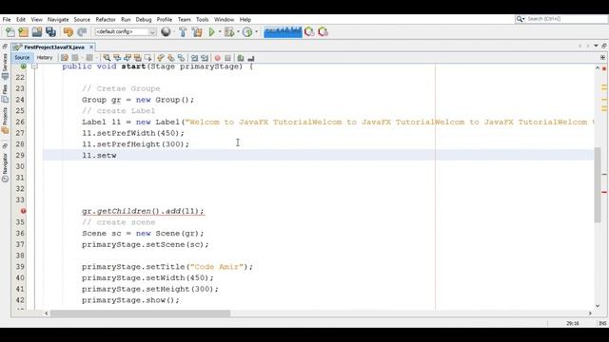Screen dimensions: 609x342
Task: Click the New Project toolbar icon
Action: 23,32
